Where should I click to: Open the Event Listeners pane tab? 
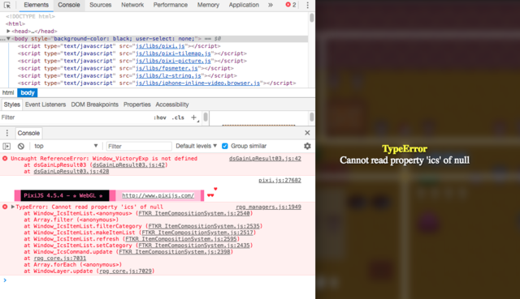[45, 105]
